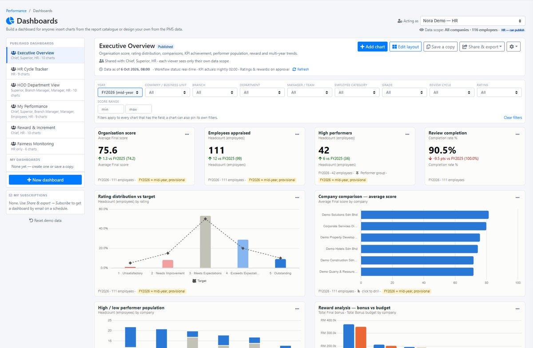The image size is (533, 348).
Task: Click the Corporate Services bar
Action: click(x=424, y=226)
